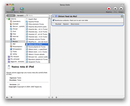
Task: Switch to the Azioni tab
Action: point(11,16)
